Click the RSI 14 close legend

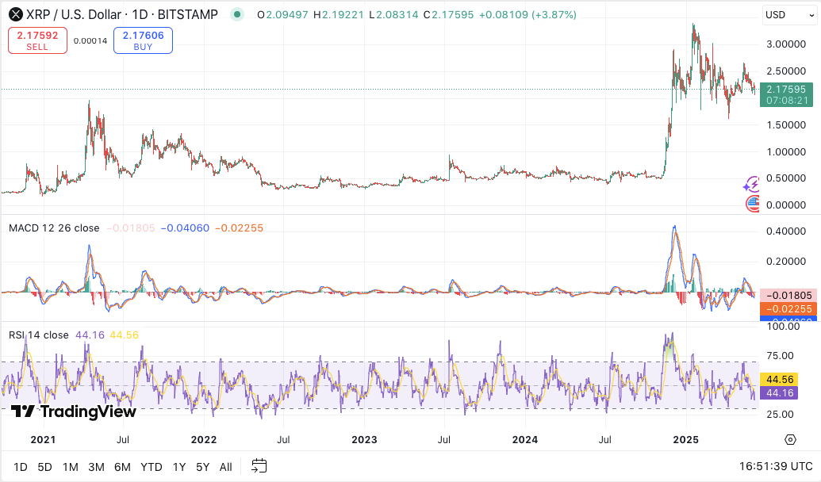(38, 335)
